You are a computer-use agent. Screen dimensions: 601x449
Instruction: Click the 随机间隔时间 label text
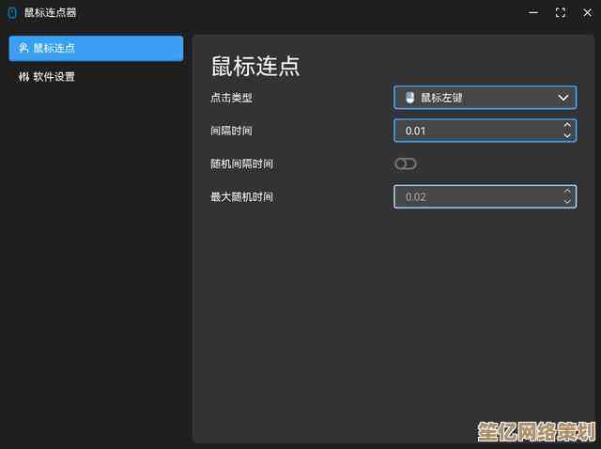pyautogui.click(x=242, y=163)
